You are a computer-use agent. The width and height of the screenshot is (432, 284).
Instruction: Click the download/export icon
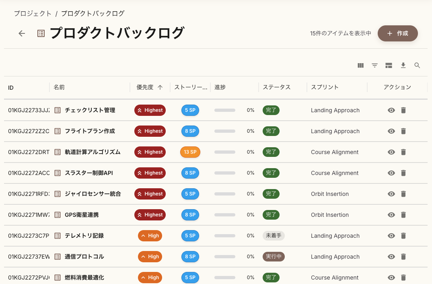click(x=403, y=65)
